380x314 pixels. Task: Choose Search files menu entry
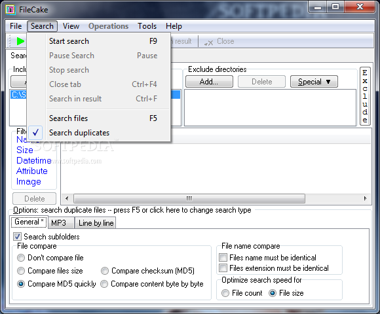click(x=99, y=118)
